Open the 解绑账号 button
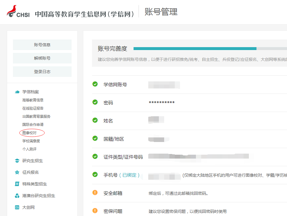The height and width of the screenshot is (216, 287). tap(42, 58)
